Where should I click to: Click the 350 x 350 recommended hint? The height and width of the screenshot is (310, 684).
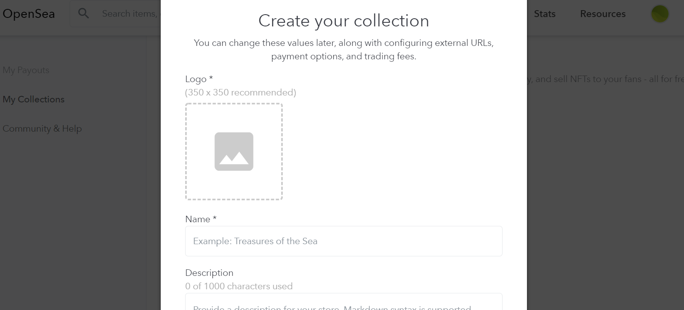tap(240, 92)
